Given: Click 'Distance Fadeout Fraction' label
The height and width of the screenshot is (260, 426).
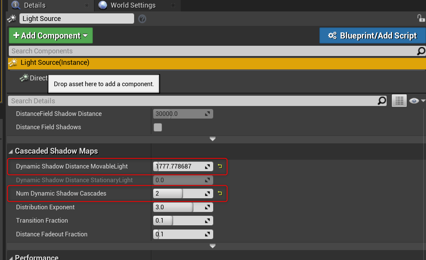Looking at the screenshot, I should coord(52,234).
